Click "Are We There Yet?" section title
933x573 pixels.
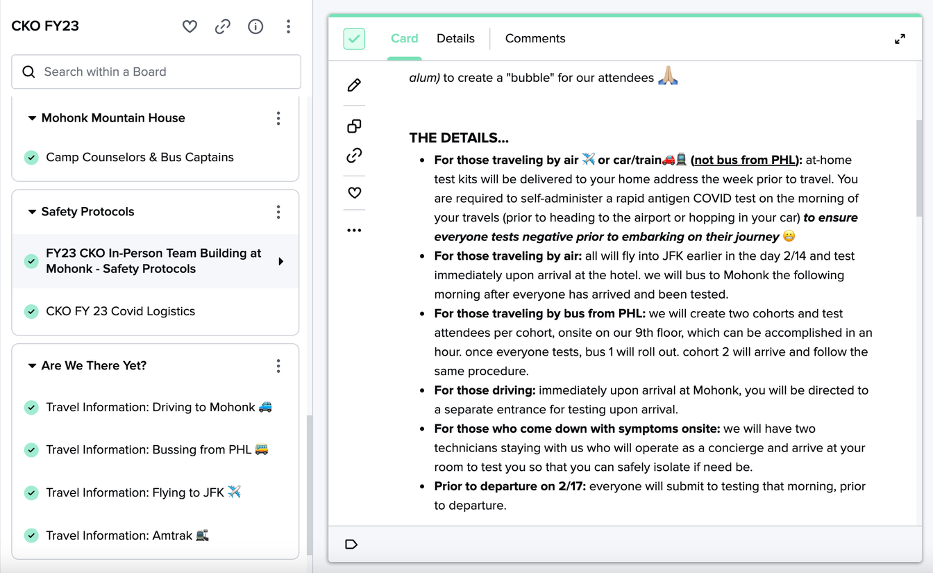pyautogui.click(x=94, y=366)
